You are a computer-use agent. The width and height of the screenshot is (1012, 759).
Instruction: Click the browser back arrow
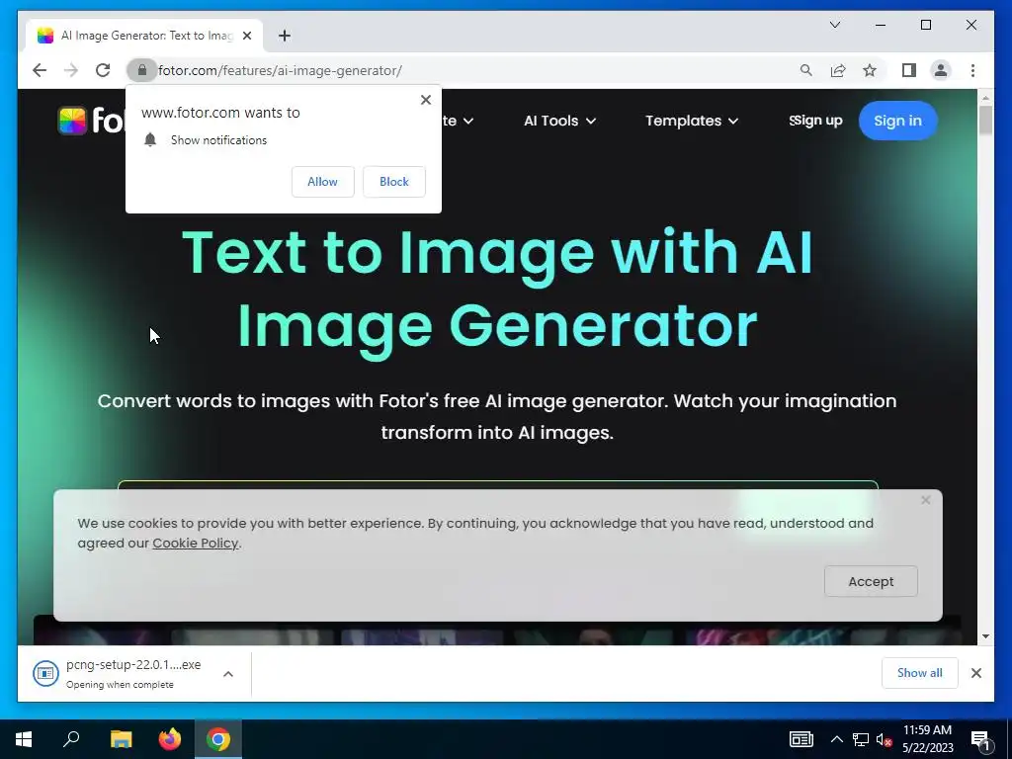point(40,70)
